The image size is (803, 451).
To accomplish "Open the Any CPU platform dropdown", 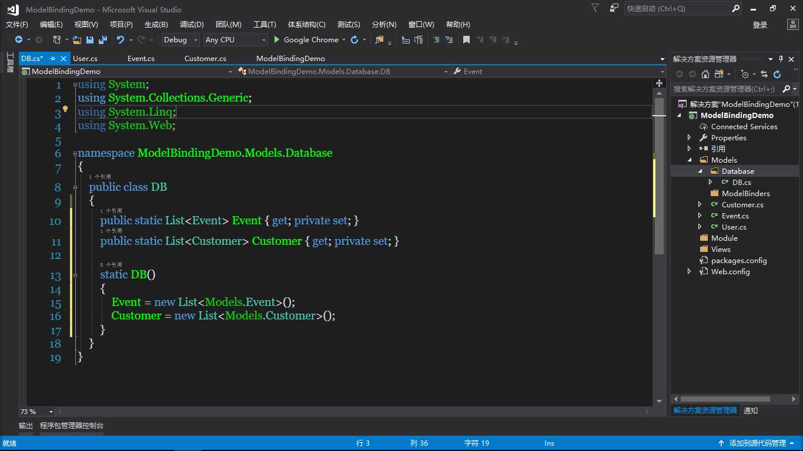I will click(x=235, y=40).
